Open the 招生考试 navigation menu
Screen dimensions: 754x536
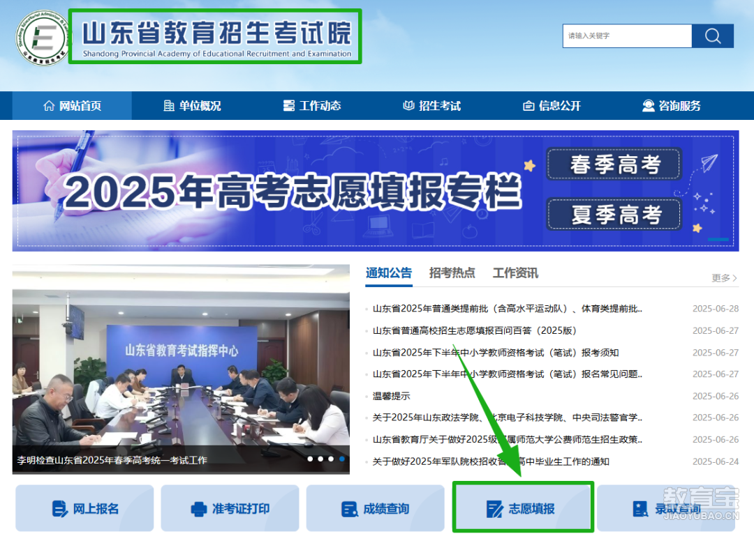click(431, 106)
